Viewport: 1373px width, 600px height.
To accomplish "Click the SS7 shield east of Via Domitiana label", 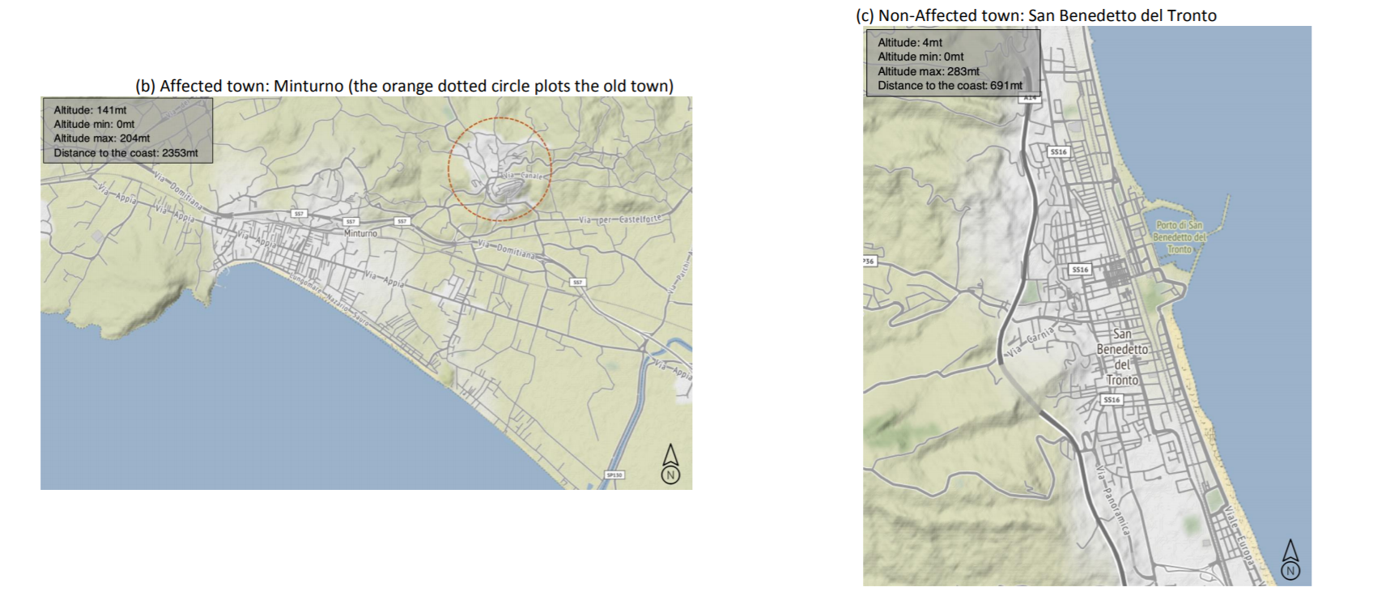I will click(576, 283).
